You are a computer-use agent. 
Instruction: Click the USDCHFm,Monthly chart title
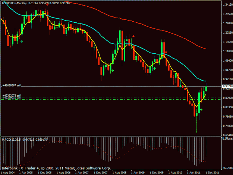tap(15, 3)
